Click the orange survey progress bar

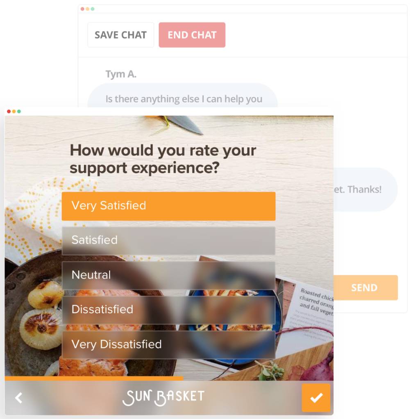(x=94, y=378)
